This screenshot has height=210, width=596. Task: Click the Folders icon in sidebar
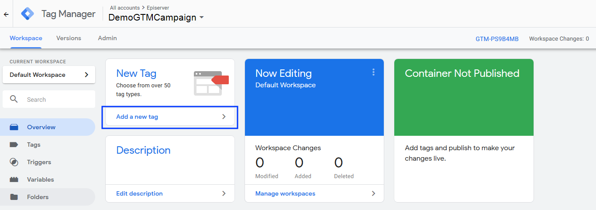14,197
